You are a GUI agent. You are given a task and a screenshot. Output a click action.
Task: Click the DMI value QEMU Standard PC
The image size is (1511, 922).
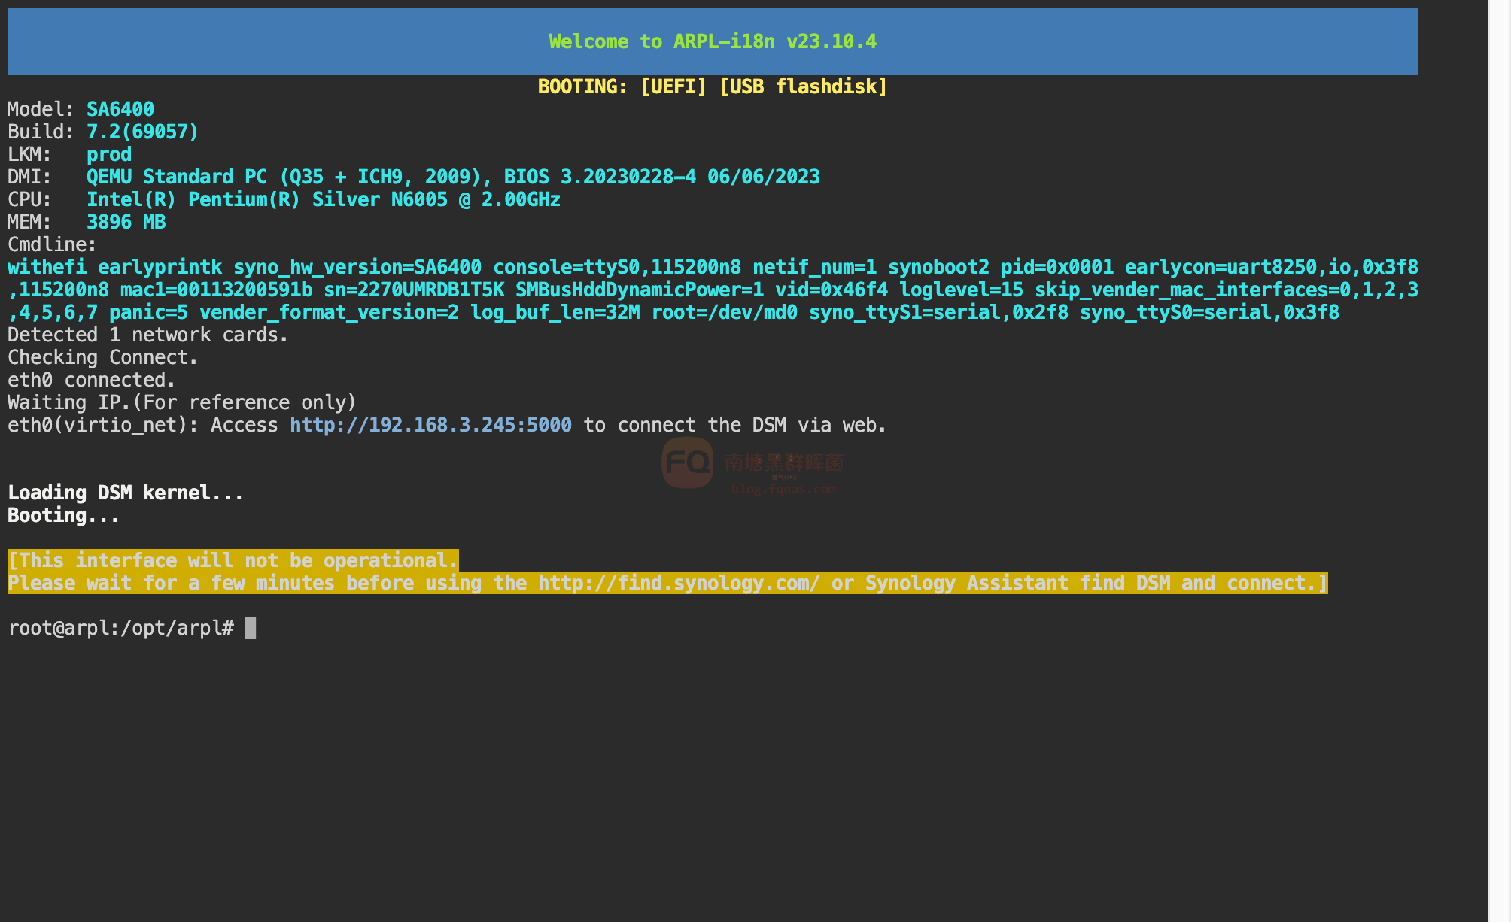pos(453,177)
